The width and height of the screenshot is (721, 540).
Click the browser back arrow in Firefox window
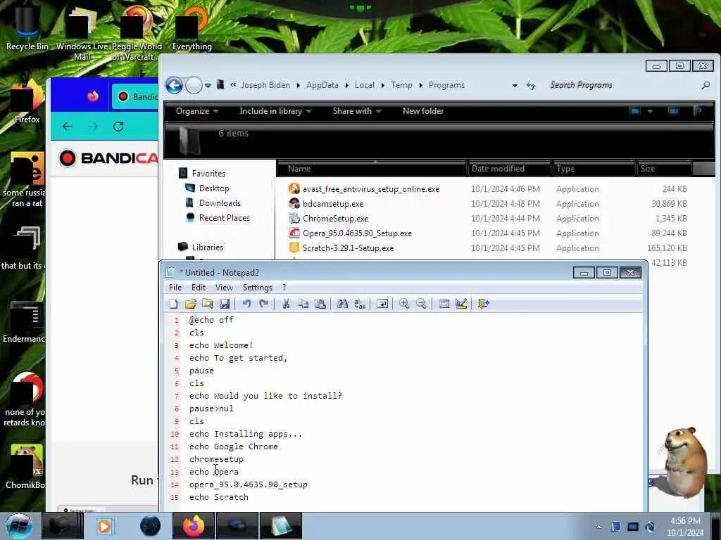pyautogui.click(x=68, y=127)
